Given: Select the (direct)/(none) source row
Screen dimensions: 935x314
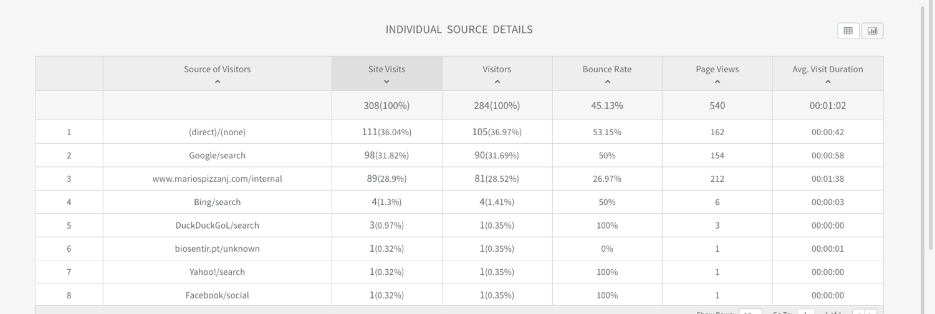Looking at the screenshot, I should point(217,132).
